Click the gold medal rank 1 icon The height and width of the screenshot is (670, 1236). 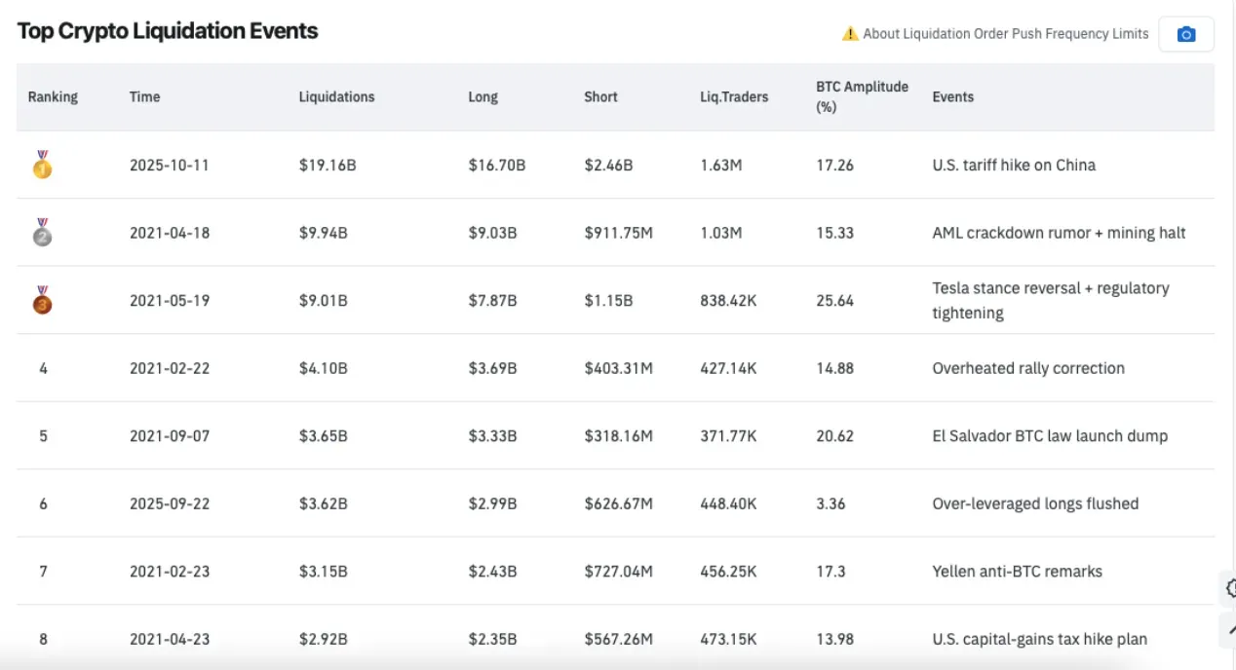point(42,165)
